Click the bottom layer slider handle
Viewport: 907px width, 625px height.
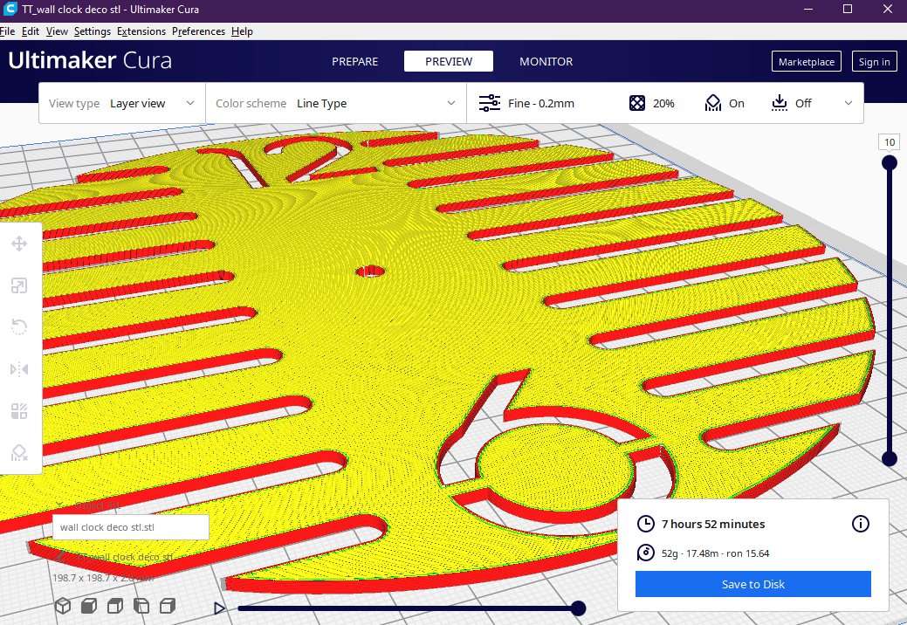[889, 458]
